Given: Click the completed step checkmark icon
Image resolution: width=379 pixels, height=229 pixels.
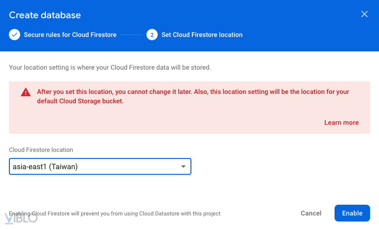Looking at the screenshot, I should pyautogui.click(x=15, y=35).
